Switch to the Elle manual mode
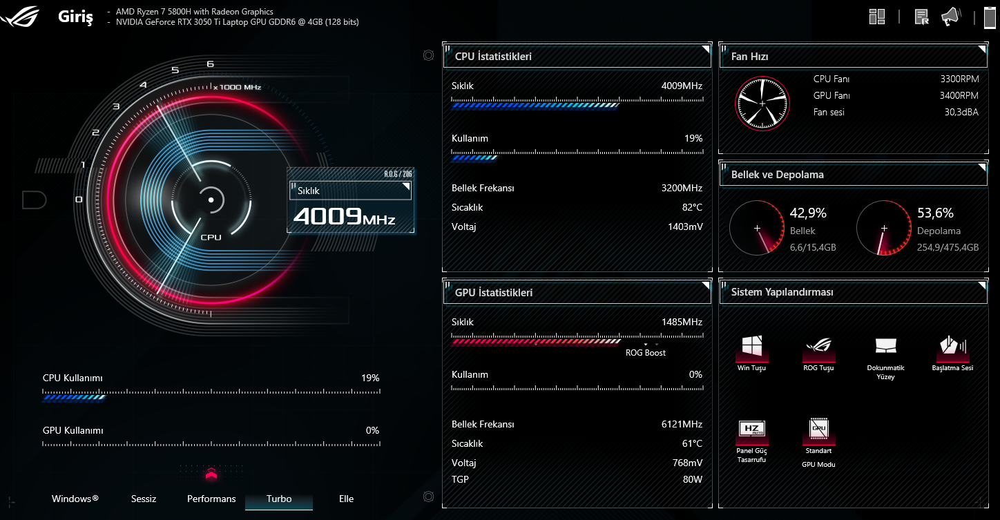 click(347, 499)
